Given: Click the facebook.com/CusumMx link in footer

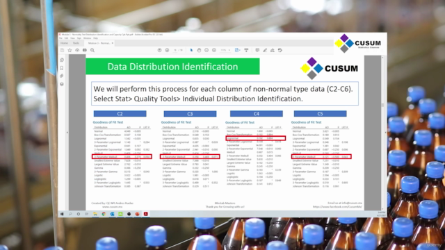Looking at the screenshot, I should (x=337, y=207).
